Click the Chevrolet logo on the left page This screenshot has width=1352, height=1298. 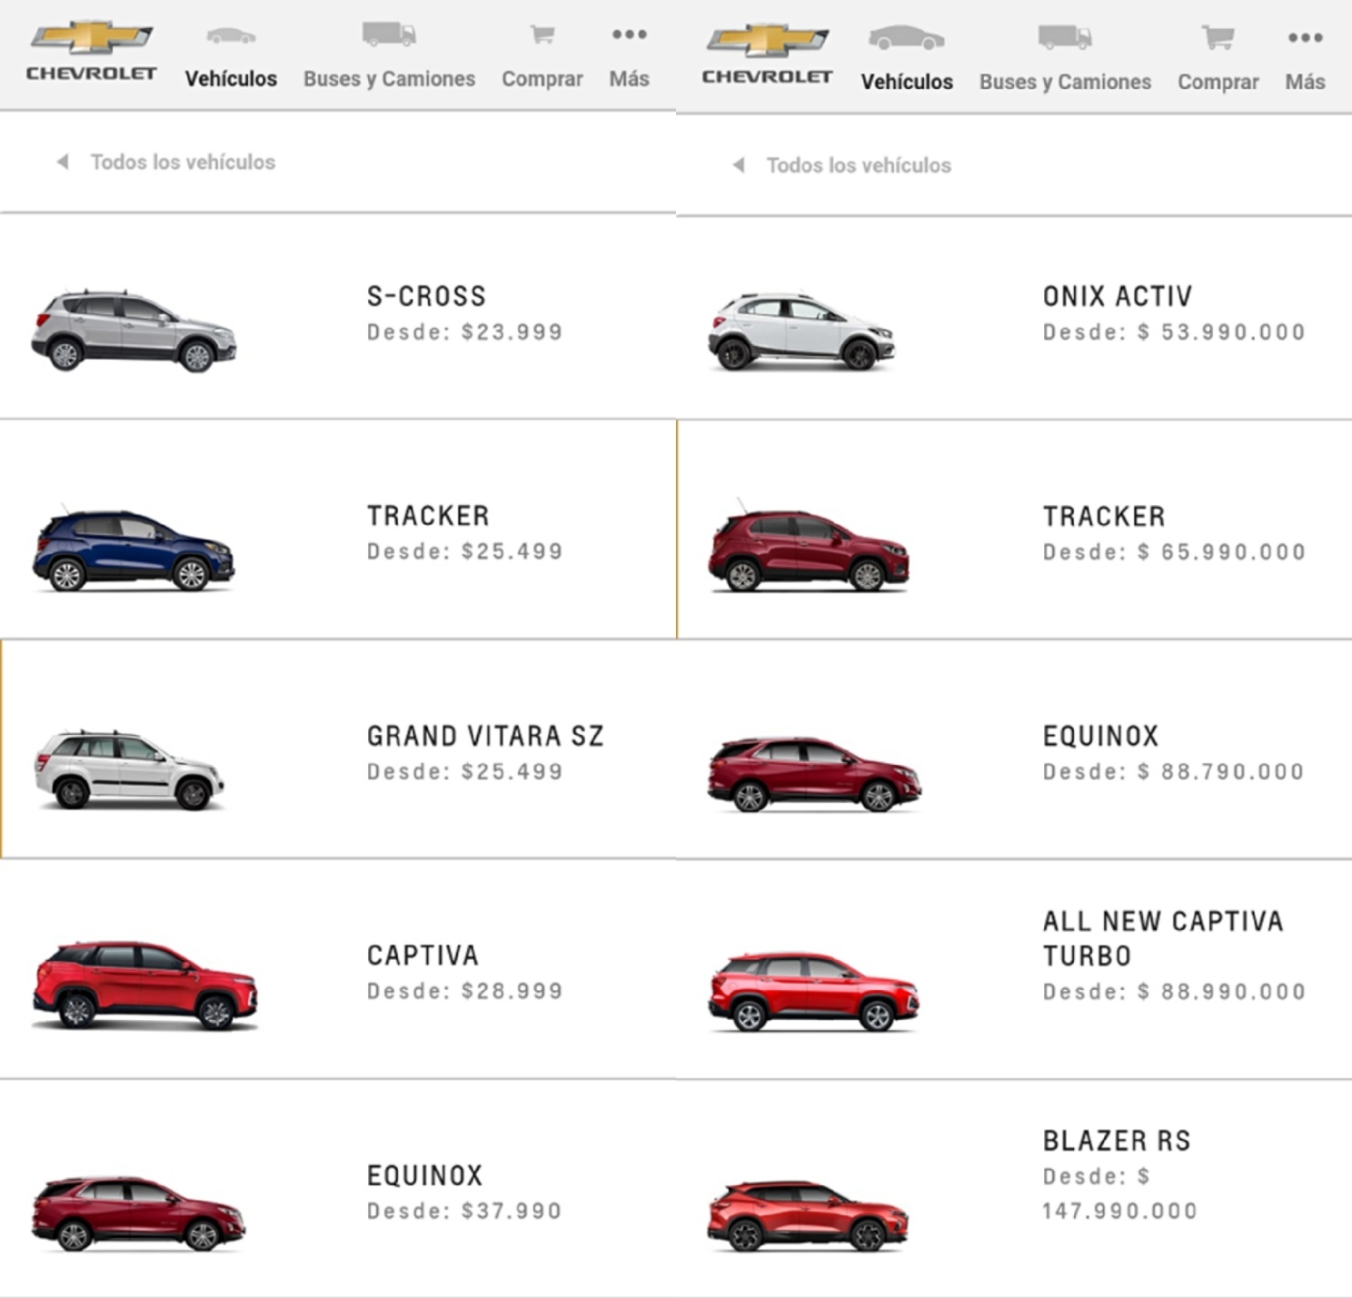coord(91,52)
